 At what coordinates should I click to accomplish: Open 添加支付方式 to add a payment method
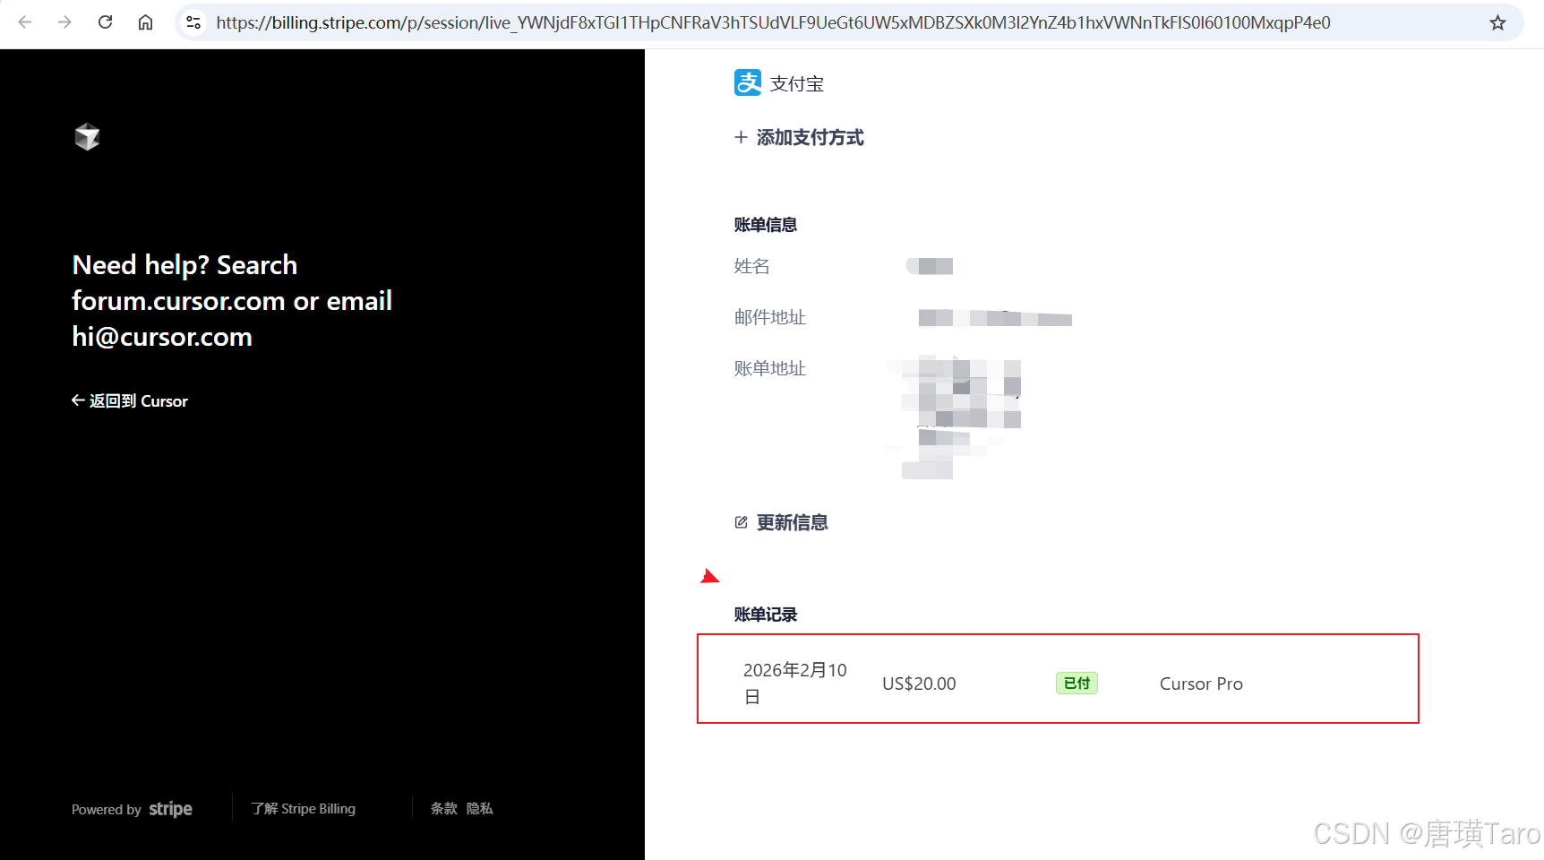click(810, 137)
